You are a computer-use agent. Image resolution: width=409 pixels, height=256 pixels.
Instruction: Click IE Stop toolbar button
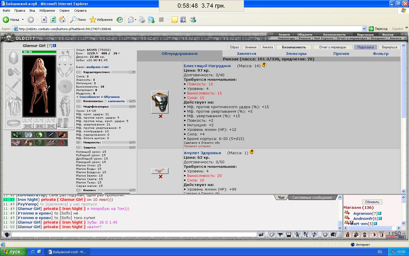click(x=44, y=20)
